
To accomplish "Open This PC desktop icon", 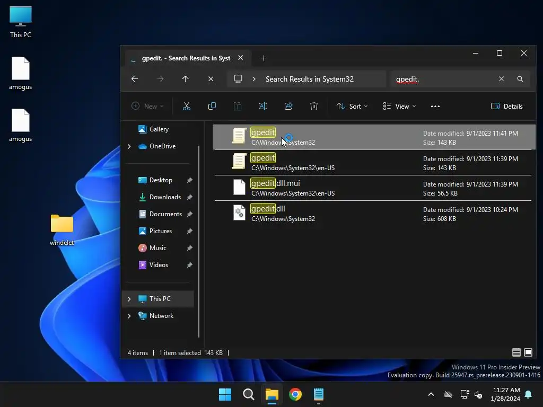I will [21, 22].
